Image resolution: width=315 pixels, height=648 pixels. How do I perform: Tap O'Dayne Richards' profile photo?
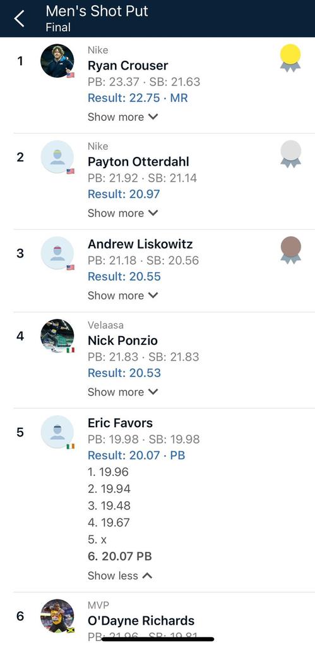coord(57,616)
